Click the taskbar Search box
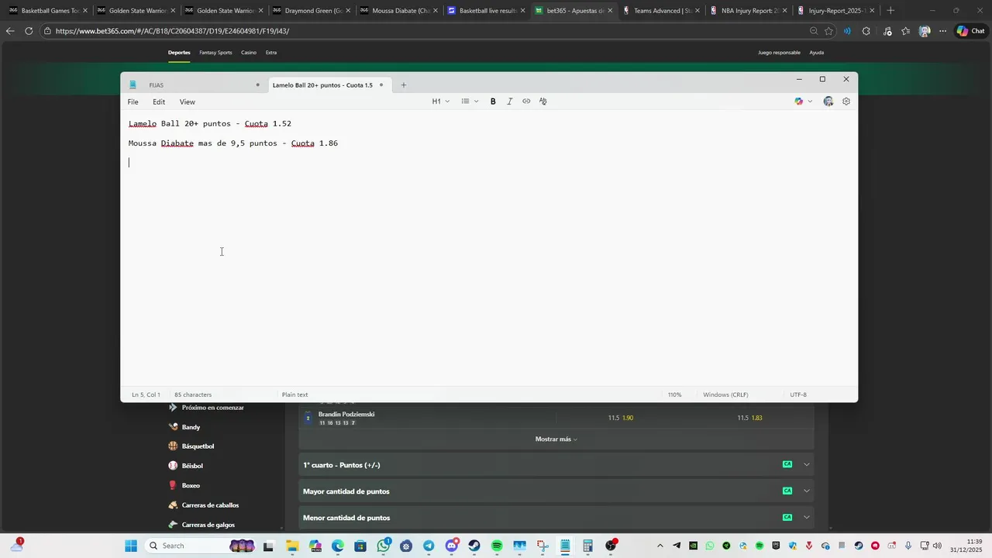The width and height of the screenshot is (992, 558). [x=200, y=546]
